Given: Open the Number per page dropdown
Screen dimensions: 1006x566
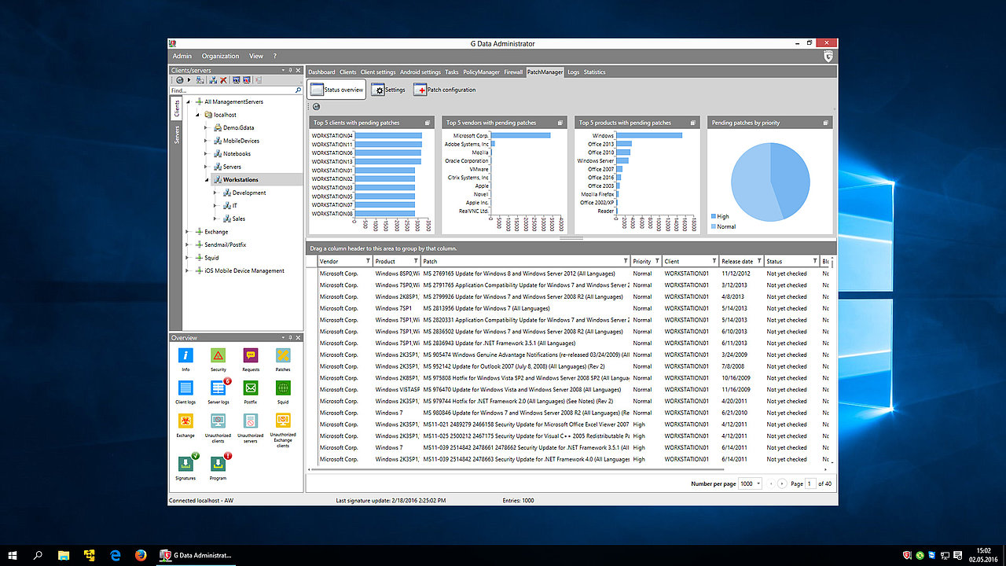Looking at the screenshot, I should pyautogui.click(x=750, y=483).
